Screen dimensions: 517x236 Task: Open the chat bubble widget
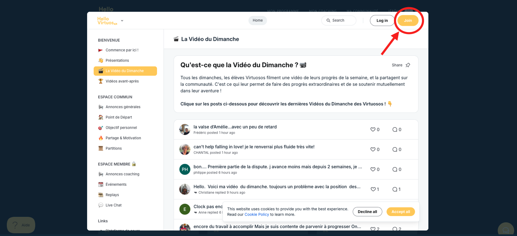[x=505, y=230]
